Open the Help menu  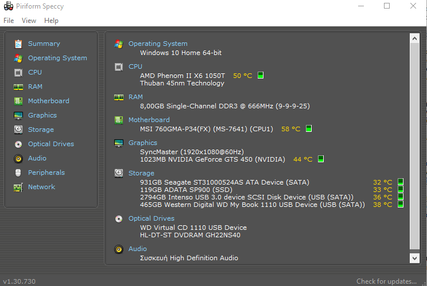tap(51, 21)
